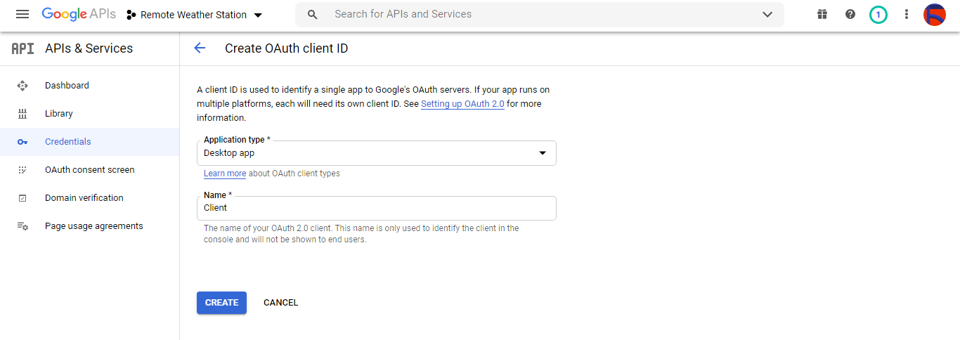
Task: Open the three-dot more options menu
Action: 907,15
